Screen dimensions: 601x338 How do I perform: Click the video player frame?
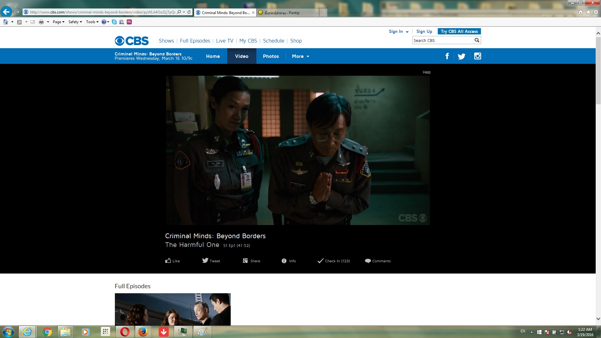click(298, 150)
